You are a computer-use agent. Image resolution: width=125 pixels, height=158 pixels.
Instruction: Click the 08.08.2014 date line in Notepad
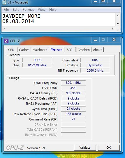click(18, 22)
